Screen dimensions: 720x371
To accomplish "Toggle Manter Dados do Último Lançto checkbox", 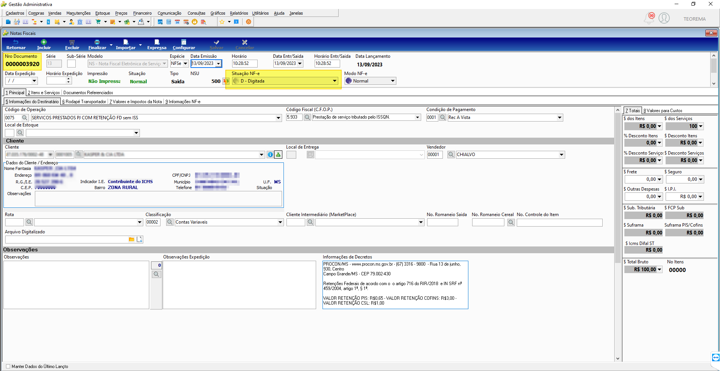I will [8, 366].
